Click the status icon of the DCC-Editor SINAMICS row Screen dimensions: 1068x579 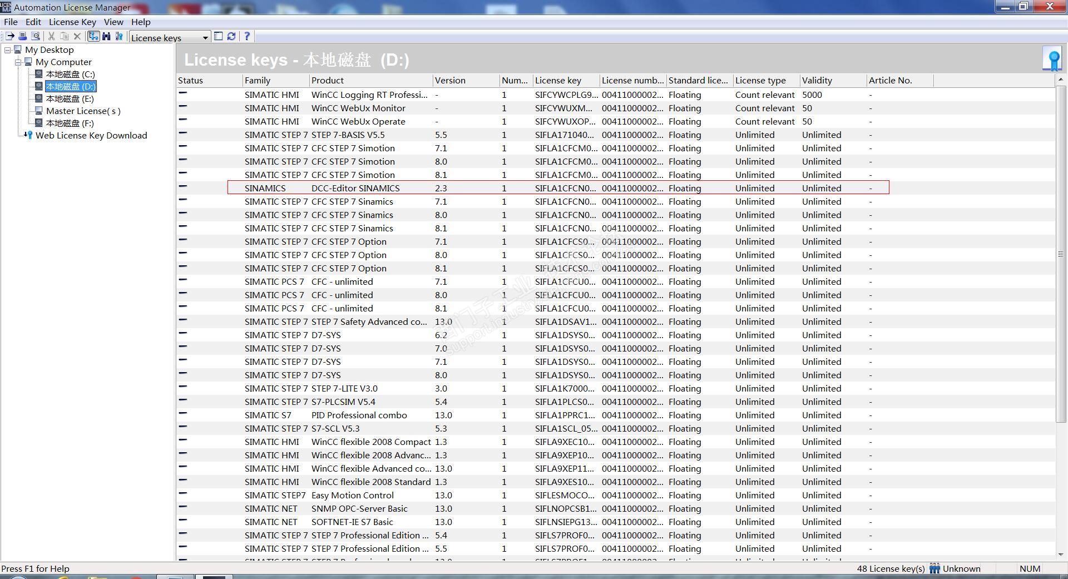point(183,186)
